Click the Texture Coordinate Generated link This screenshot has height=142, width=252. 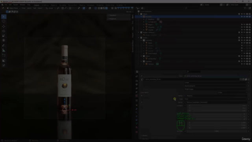point(215,103)
